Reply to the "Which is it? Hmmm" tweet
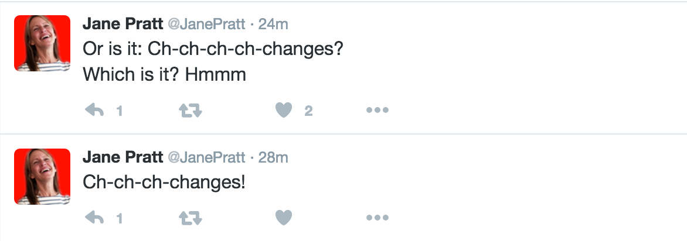 [94, 110]
